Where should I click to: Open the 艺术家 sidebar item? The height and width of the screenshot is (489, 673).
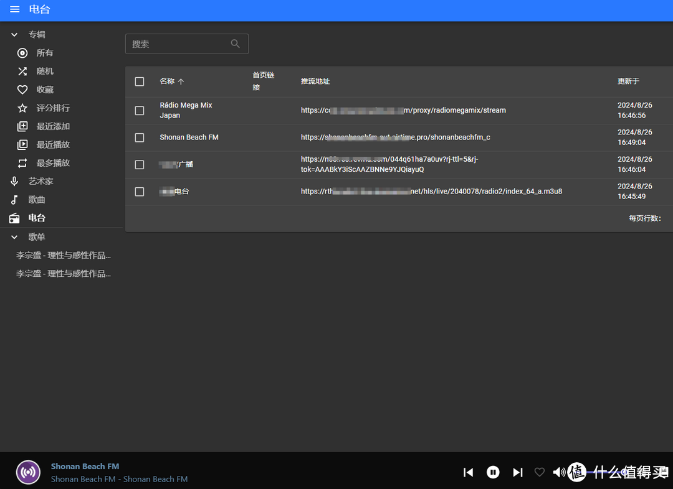(x=41, y=181)
